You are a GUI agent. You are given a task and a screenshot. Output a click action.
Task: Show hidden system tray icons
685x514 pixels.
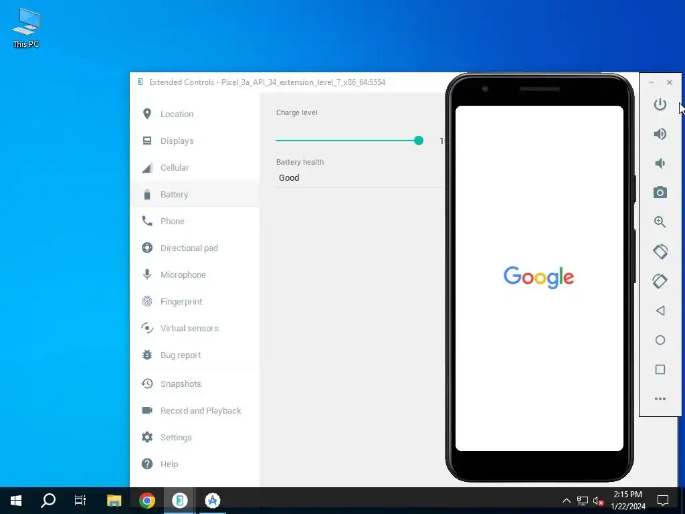tap(566, 501)
